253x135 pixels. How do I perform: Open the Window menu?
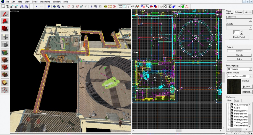[57, 2]
